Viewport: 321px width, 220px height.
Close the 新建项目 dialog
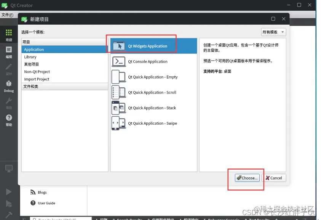(284, 19)
